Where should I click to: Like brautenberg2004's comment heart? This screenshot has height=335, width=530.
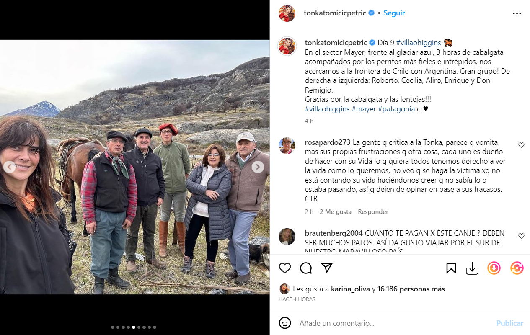pos(521,236)
